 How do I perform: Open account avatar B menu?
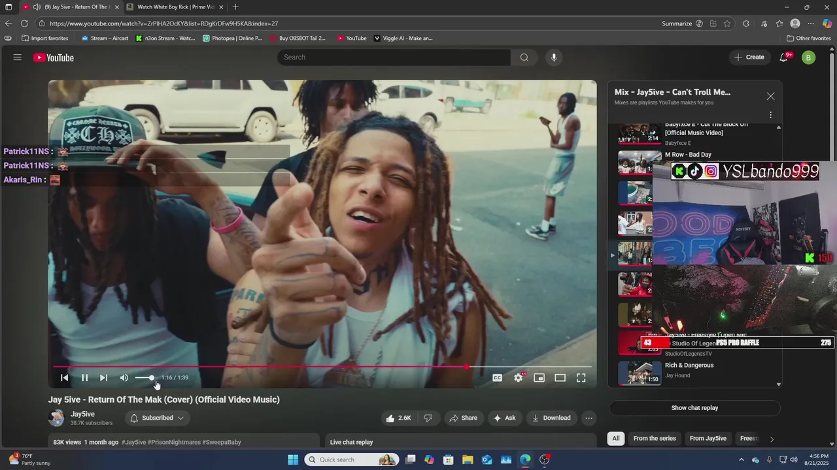[x=808, y=57]
